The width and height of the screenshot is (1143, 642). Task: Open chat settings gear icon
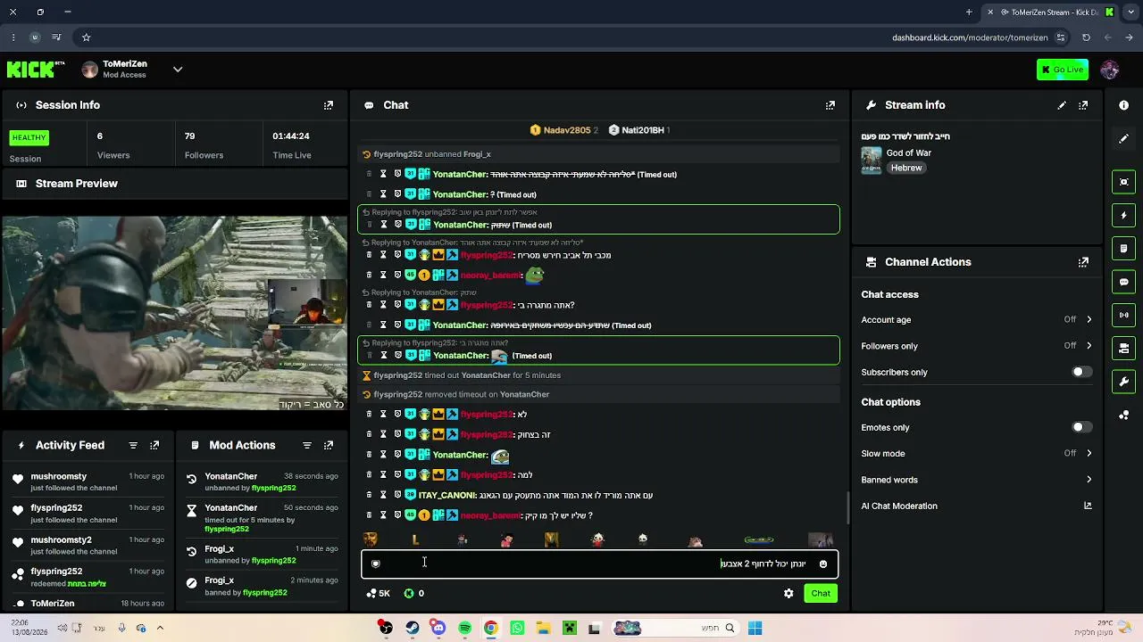click(x=788, y=593)
